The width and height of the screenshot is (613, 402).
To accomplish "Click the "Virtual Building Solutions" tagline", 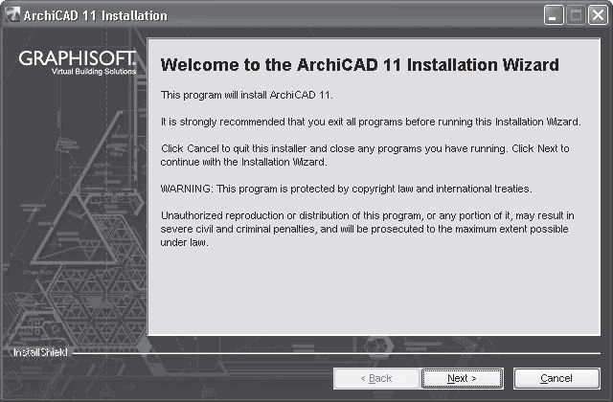I will (x=94, y=73).
